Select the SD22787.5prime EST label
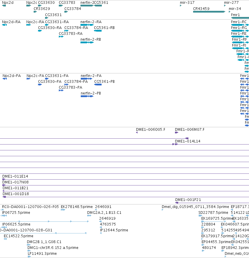The height and width of the screenshot is (258, 249). coord(213,213)
